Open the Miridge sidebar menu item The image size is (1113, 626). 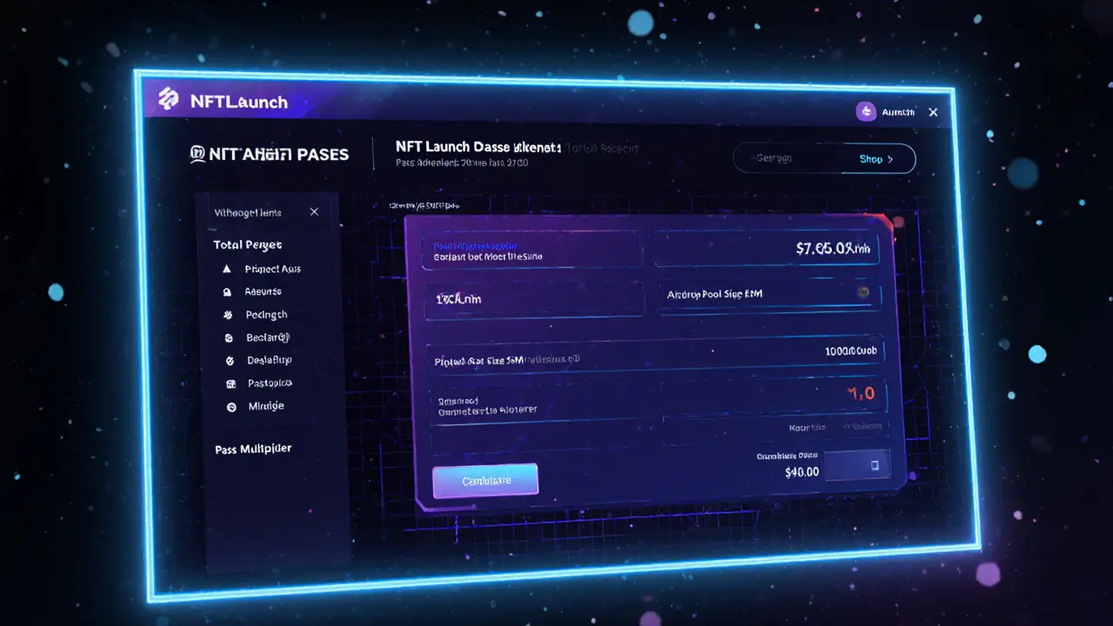pyautogui.click(x=266, y=406)
